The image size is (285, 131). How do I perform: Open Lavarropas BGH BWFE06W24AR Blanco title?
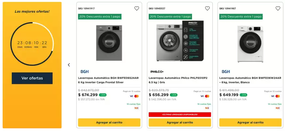click(x=250, y=80)
